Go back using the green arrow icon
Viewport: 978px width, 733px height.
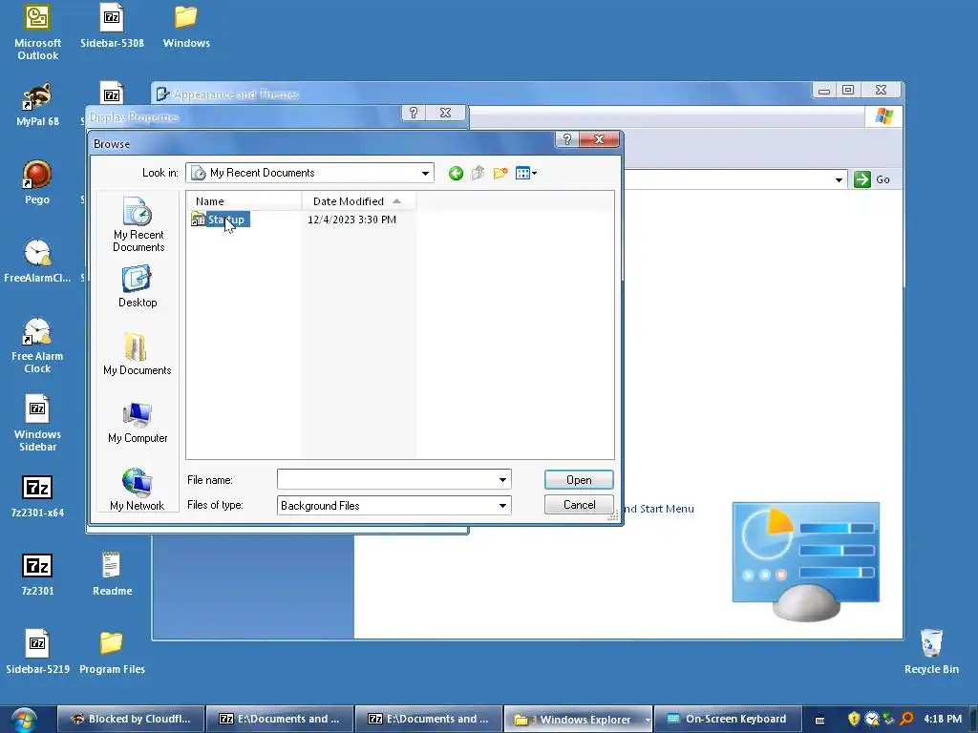click(456, 174)
